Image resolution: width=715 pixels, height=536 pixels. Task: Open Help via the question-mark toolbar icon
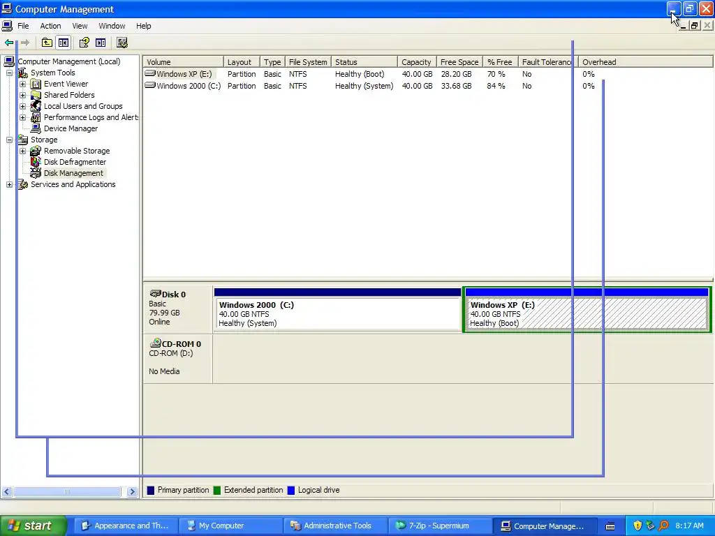[84, 43]
